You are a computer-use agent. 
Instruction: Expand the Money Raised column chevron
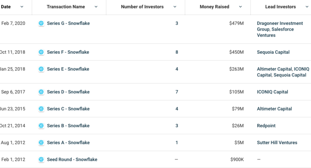(x=240, y=7)
